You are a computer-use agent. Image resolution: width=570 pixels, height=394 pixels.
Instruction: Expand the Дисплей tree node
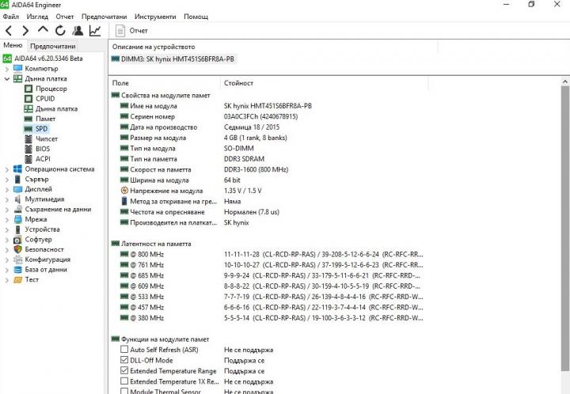[x=7, y=189]
